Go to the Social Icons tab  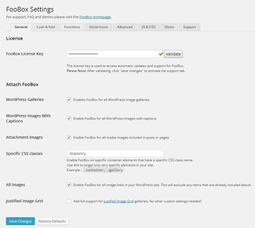pyautogui.click(x=98, y=27)
